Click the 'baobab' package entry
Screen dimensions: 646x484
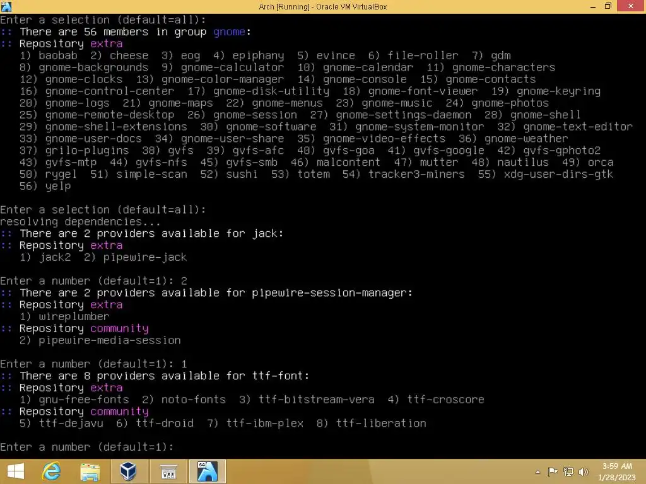pos(58,55)
